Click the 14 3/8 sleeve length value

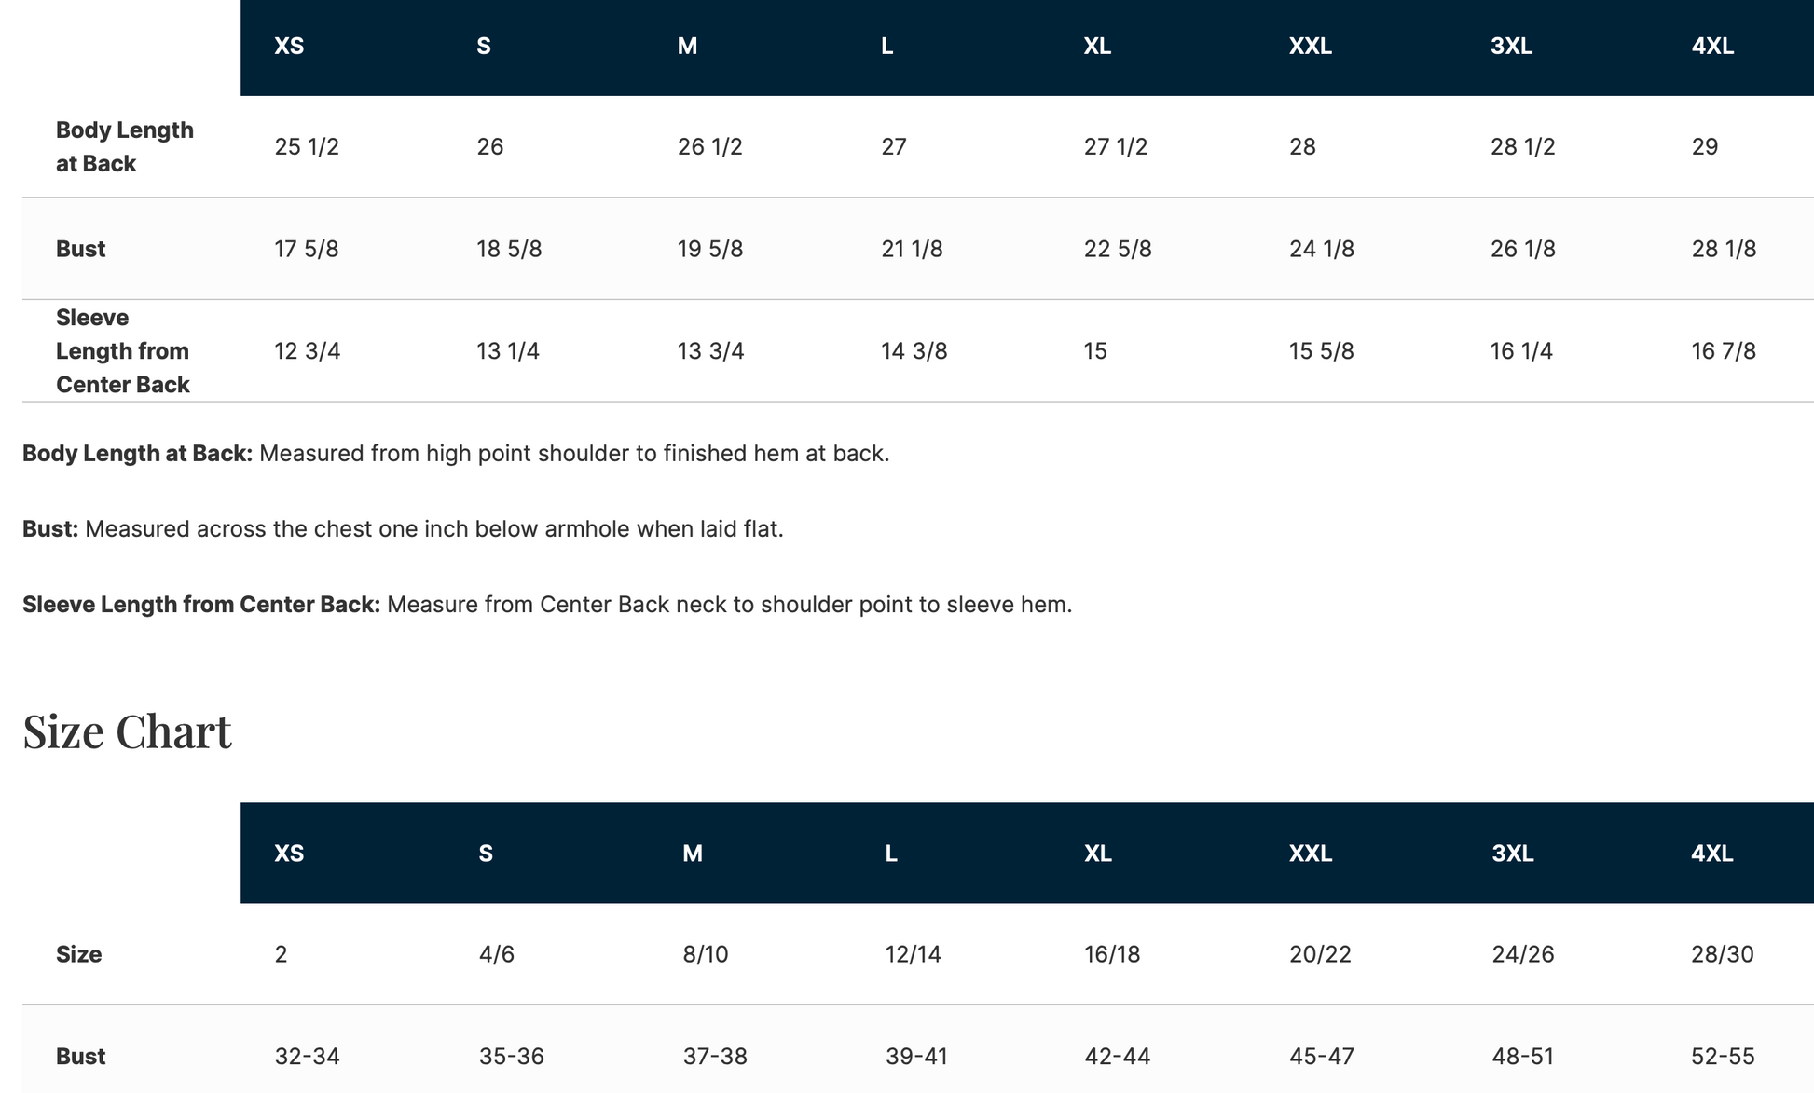click(914, 351)
